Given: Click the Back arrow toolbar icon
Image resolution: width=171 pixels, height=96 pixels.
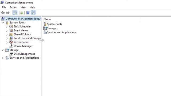Looking at the screenshot, I should (3, 13).
